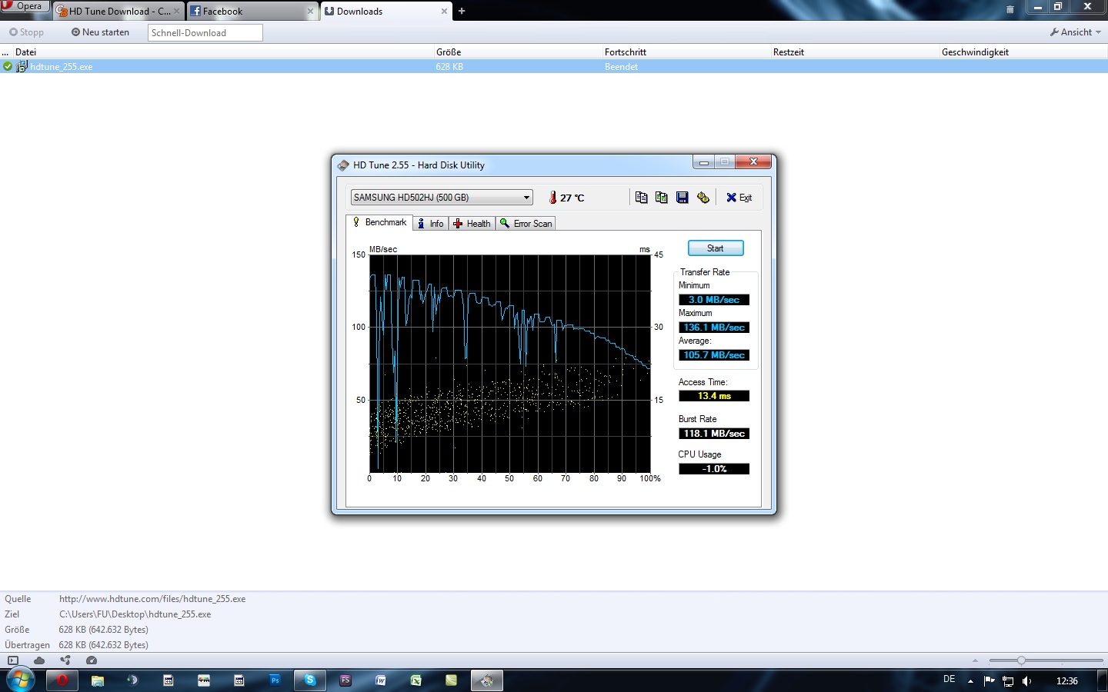Open the Windows Start menu
The image size is (1108, 692).
(20, 680)
